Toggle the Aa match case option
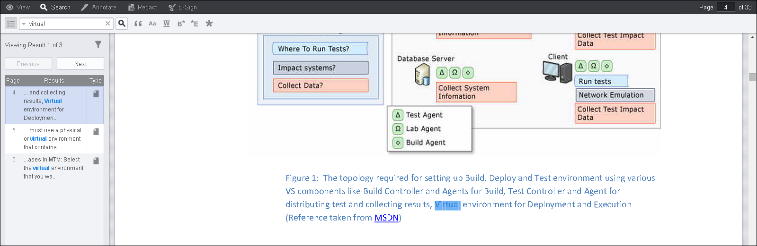The height and width of the screenshot is (246, 757). [152, 24]
